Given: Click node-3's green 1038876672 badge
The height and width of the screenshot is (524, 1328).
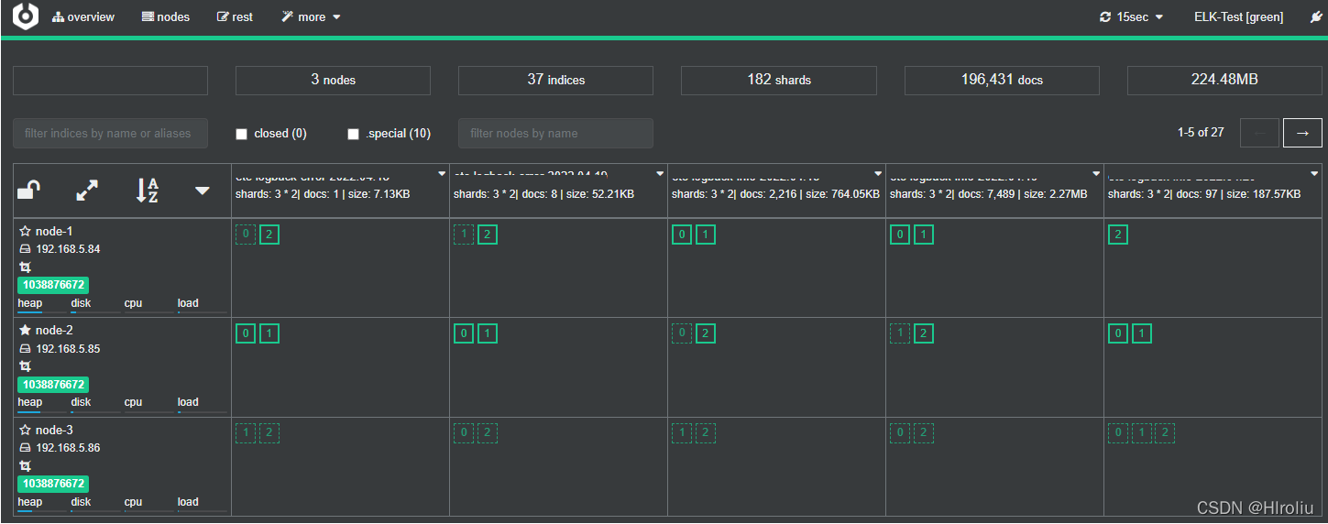Looking at the screenshot, I should point(53,484).
